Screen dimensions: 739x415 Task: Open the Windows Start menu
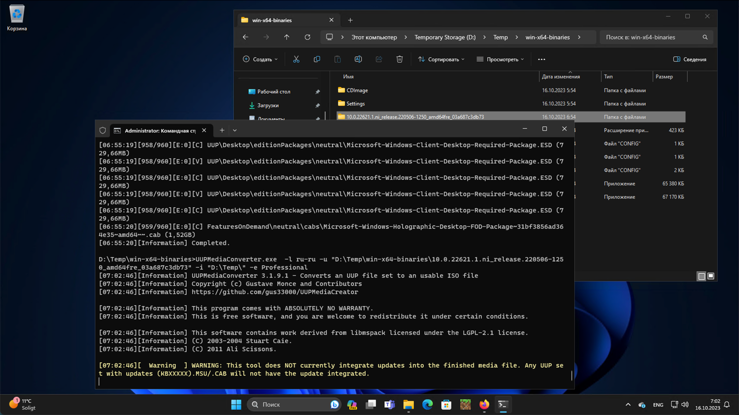click(236, 404)
